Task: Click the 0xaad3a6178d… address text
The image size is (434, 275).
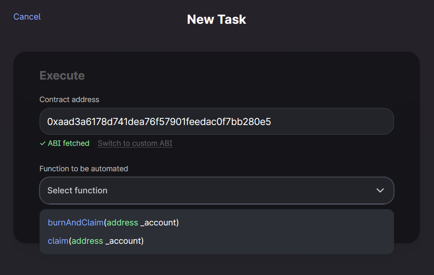Action: click(159, 122)
